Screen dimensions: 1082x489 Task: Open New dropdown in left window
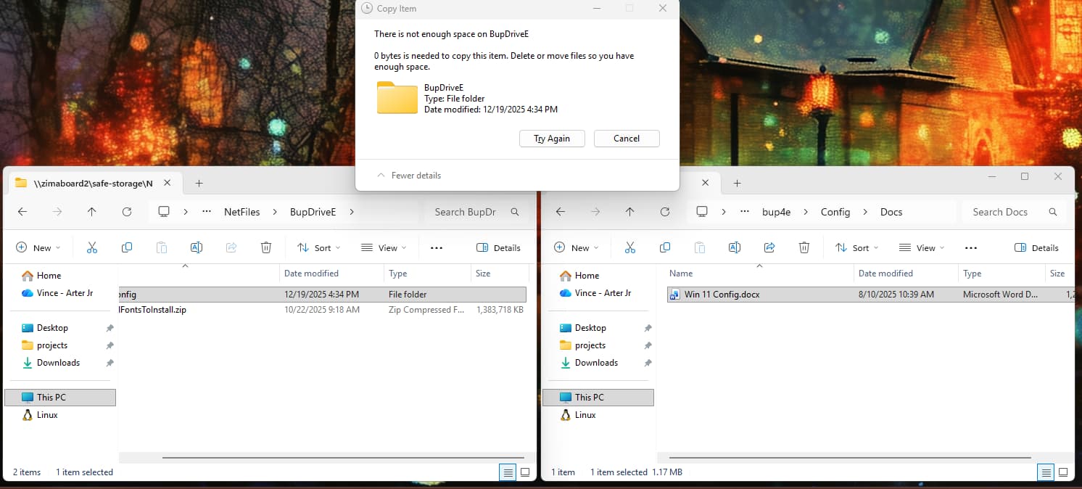point(38,247)
